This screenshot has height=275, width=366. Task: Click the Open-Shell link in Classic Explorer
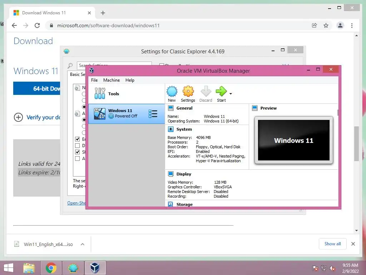[76, 203]
